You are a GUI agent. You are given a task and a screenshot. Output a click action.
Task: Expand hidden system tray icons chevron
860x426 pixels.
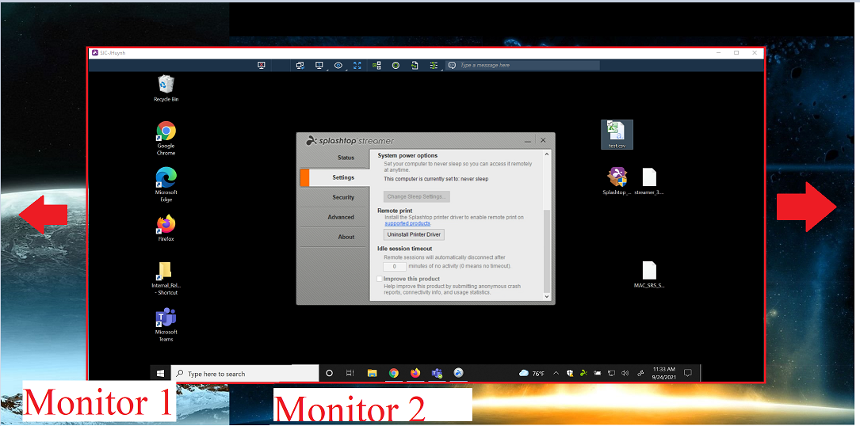coord(556,374)
